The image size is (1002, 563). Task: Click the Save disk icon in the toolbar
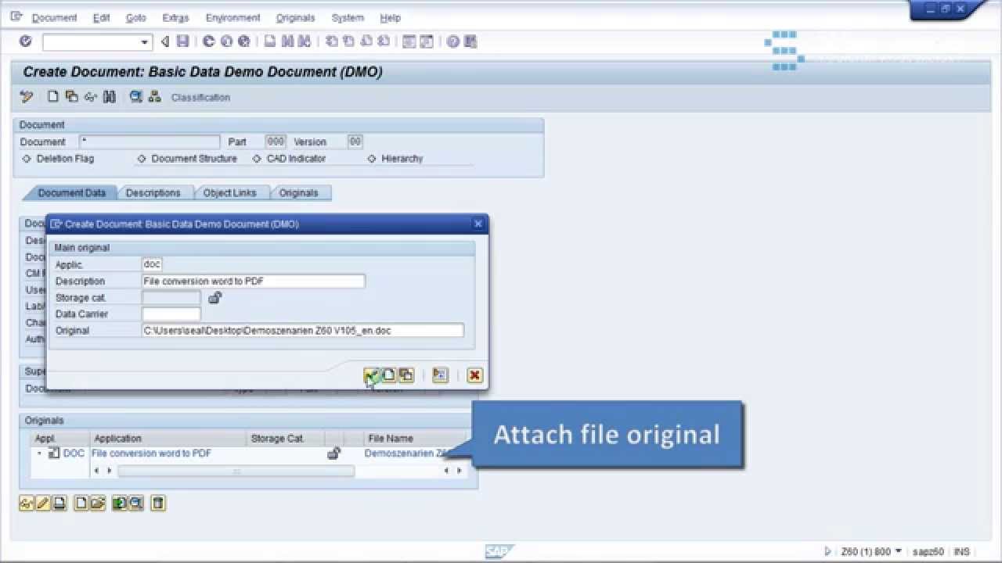pyautogui.click(x=182, y=41)
